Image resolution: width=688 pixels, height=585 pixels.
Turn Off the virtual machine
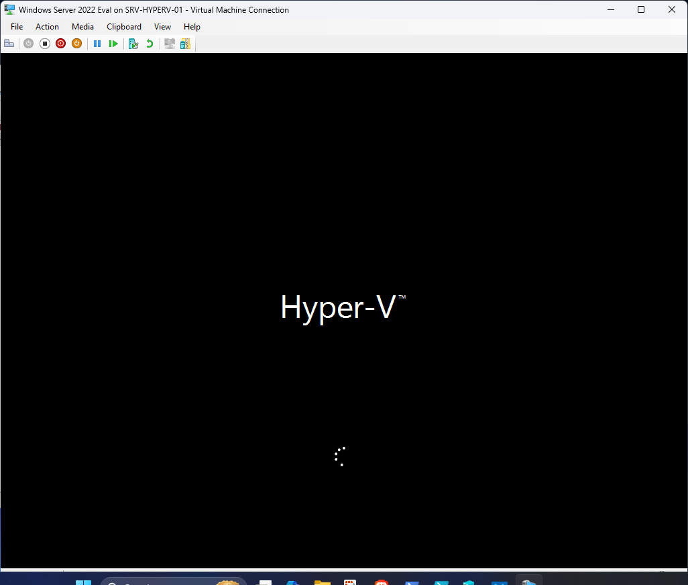click(x=44, y=43)
